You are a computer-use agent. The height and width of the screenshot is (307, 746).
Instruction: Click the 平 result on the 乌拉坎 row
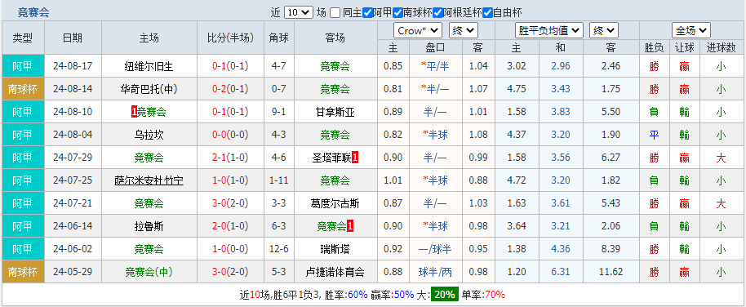tap(654, 135)
